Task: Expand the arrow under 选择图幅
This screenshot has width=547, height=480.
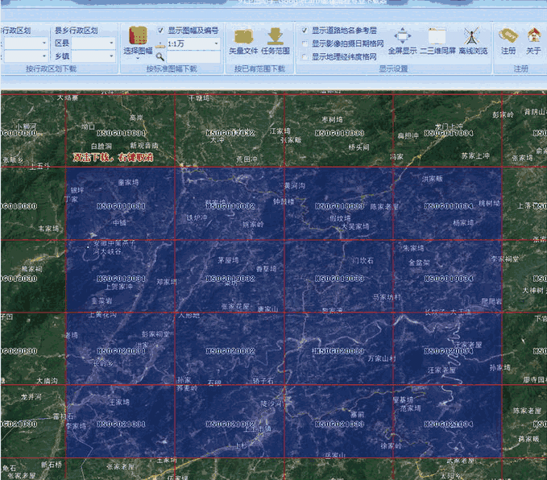Action: click(x=138, y=59)
